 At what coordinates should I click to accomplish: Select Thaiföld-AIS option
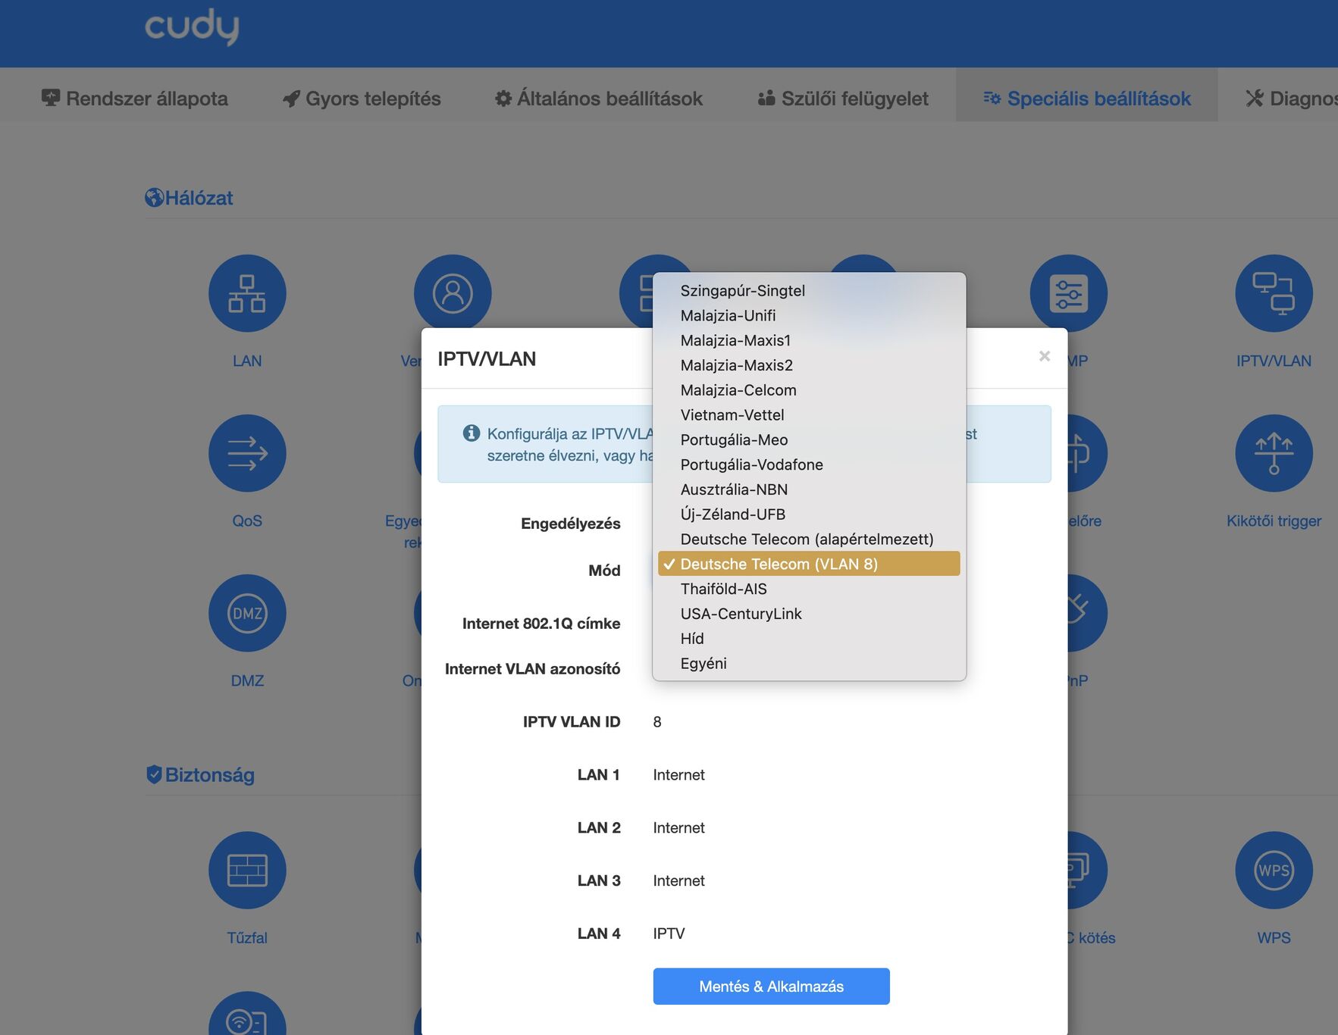click(809, 589)
